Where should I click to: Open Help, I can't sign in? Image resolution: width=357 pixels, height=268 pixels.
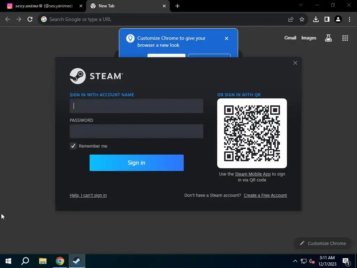point(88,195)
